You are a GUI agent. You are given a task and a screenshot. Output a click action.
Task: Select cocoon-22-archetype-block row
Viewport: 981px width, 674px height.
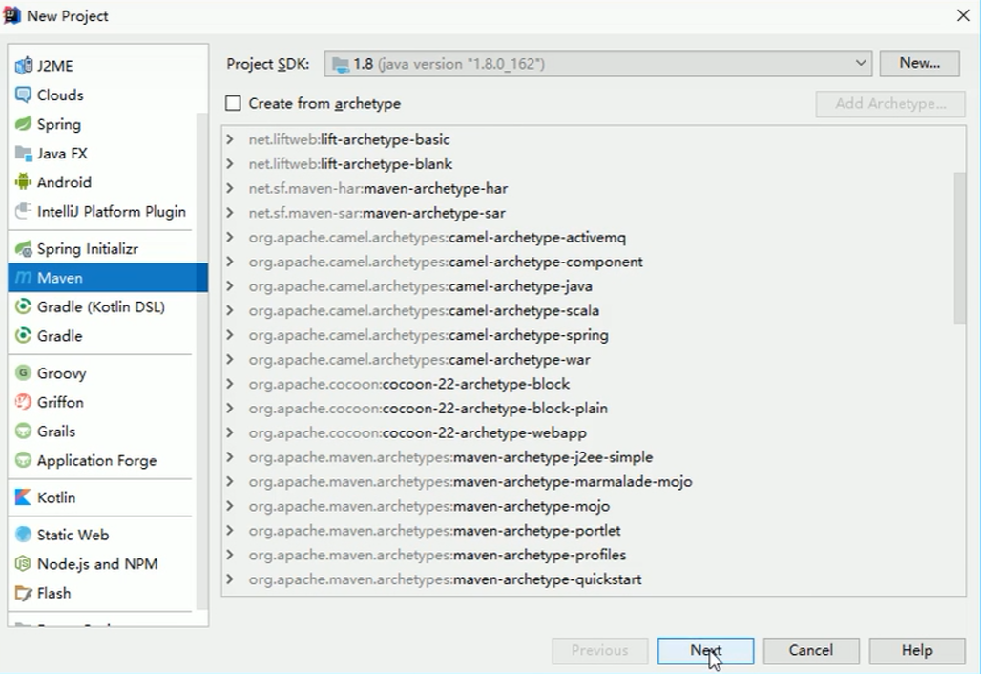594,384
